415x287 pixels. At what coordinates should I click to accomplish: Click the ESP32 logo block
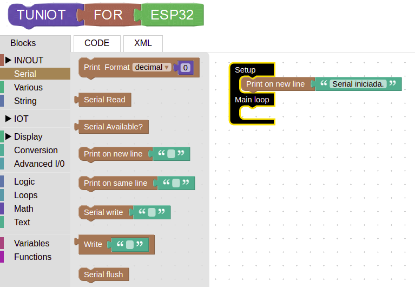tap(172, 15)
